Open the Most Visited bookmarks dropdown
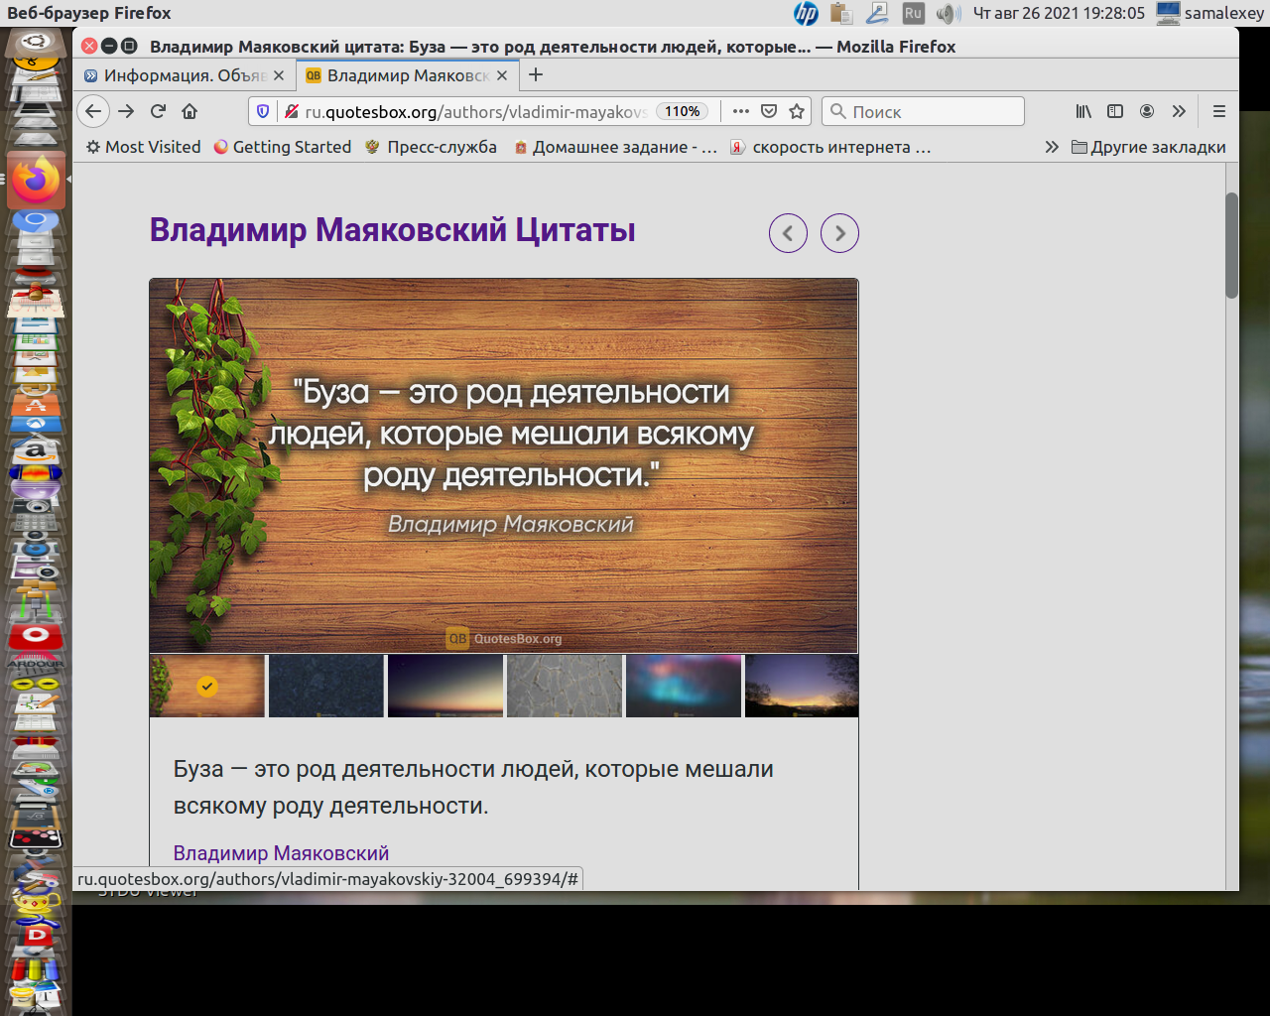Screen dimensions: 1270x1016 (143, 147)
